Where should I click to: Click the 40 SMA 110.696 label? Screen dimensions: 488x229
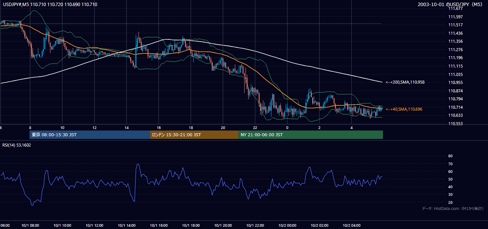pos(404,109)
